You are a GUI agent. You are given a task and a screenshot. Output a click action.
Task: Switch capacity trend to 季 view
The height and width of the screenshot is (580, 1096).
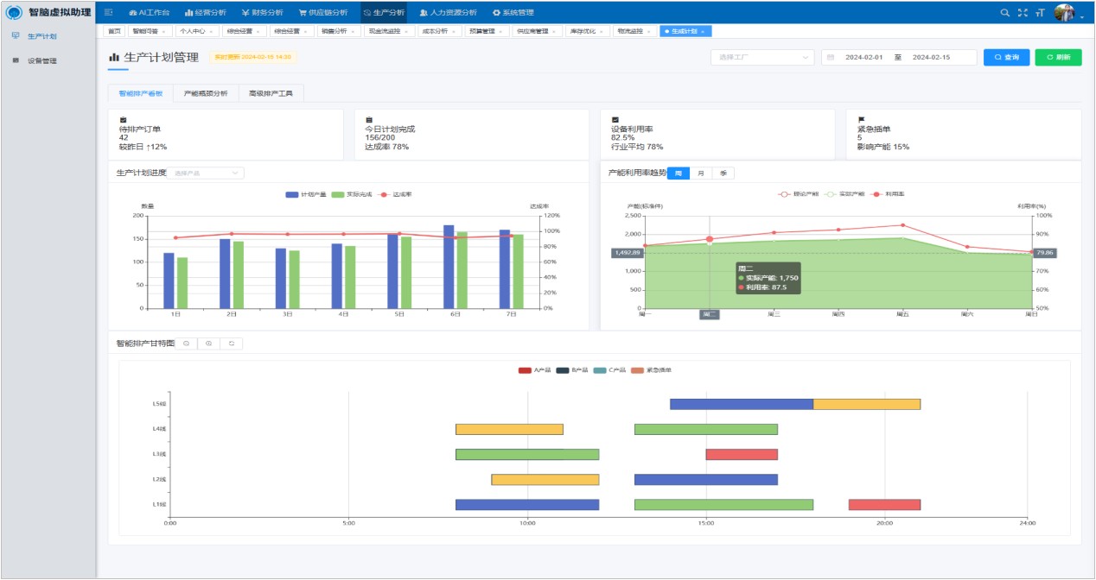click(723, 173)
